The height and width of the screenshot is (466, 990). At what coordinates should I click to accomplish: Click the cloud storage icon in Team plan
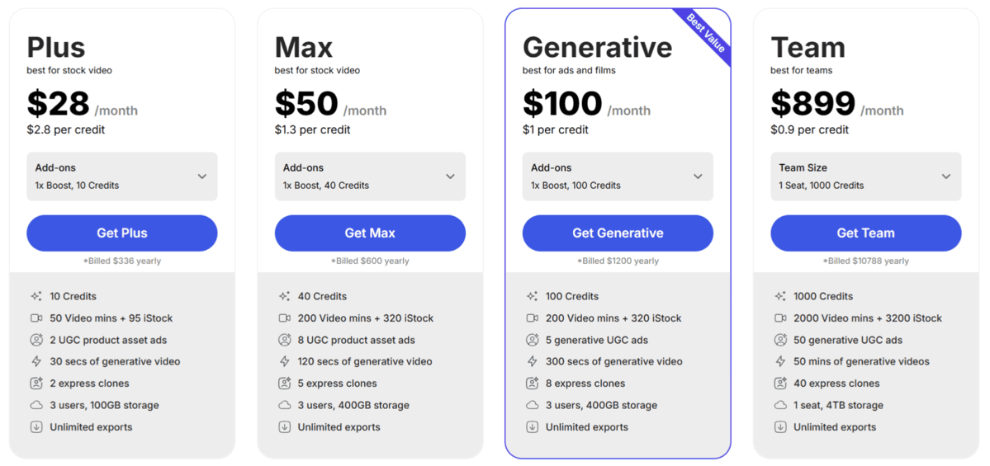(780, 405)
